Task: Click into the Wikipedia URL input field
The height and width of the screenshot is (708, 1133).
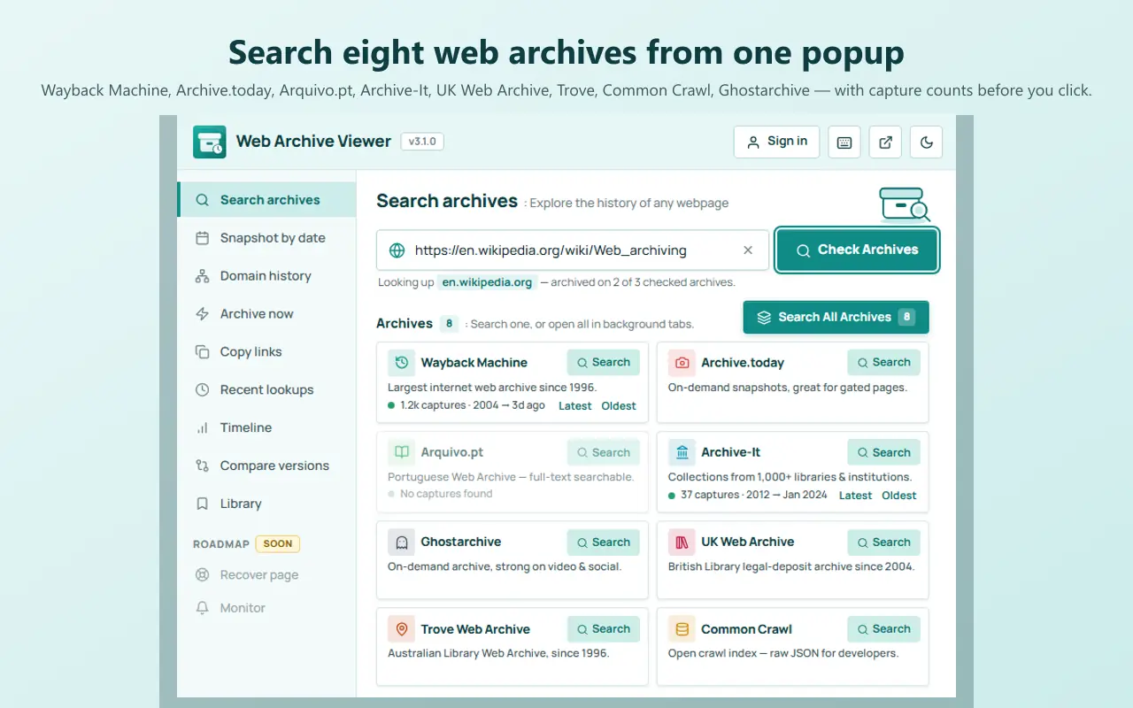Action: click(x=573, y=250)
